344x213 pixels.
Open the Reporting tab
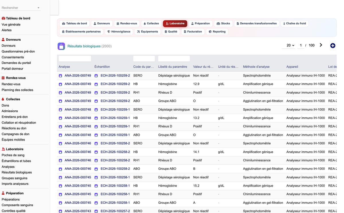(x=217, y=32)
